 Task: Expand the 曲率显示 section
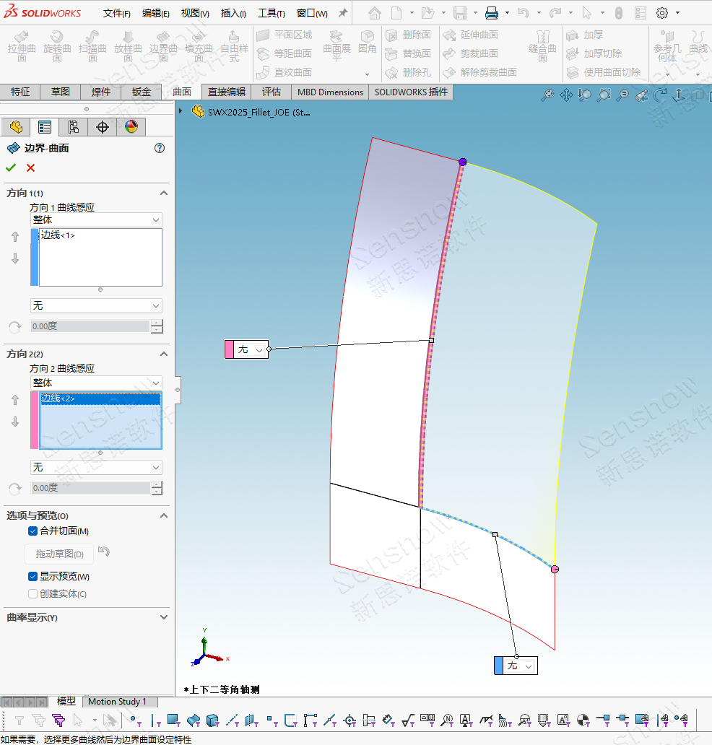163,617
